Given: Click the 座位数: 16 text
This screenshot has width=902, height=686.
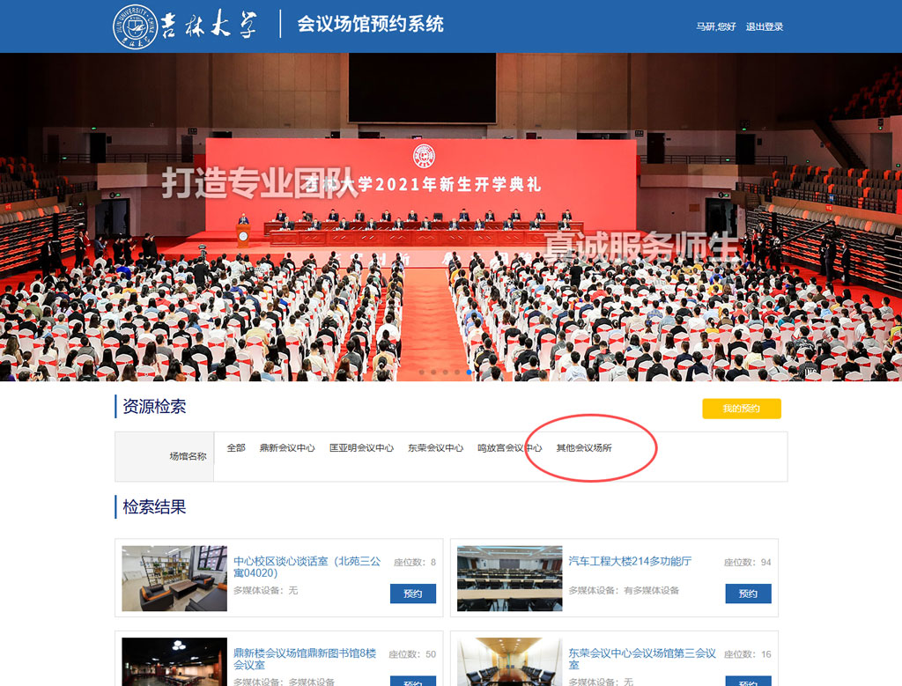Looking at the screenshot, I should pos(748,653).
